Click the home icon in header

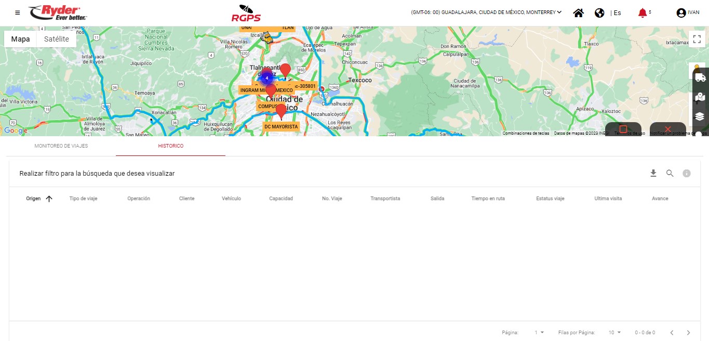(x=578, y=13)
